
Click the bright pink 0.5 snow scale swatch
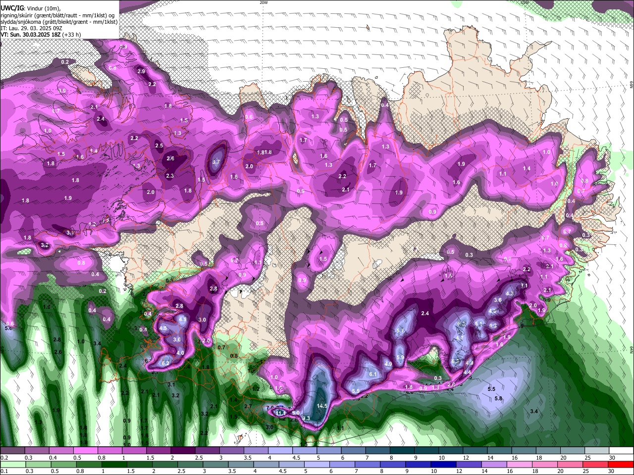pos(85,451)
